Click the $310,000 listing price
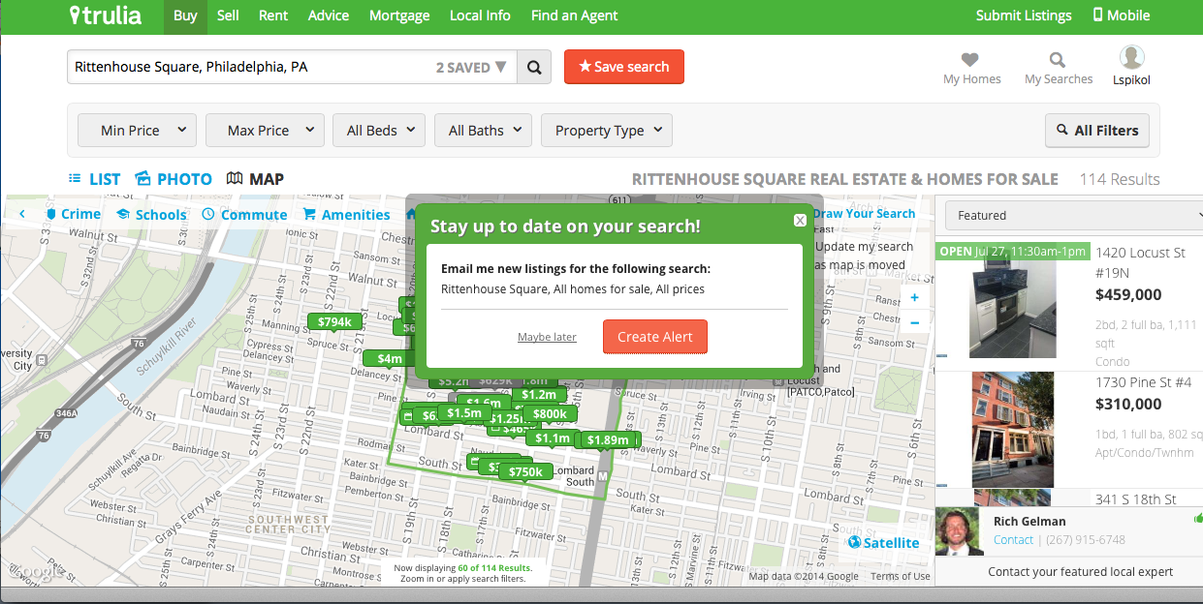Image resolution: width=1203 pixels, height=604 pixels. (x=1128, y=404)
